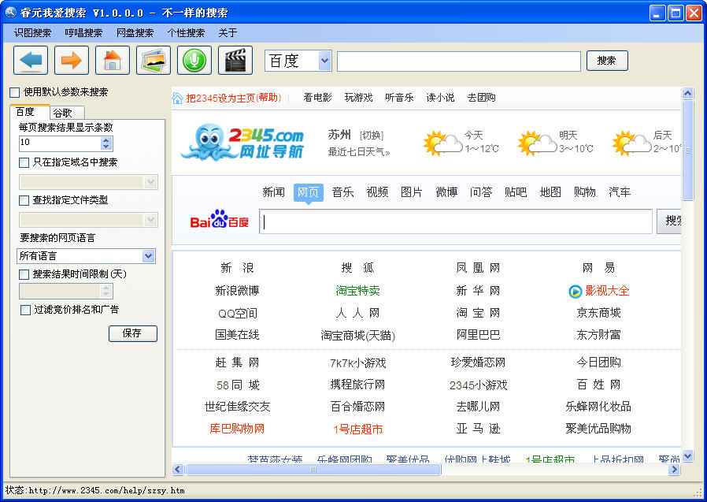Click the toolbar 搜索 button
707x502 pixels.
607,61
